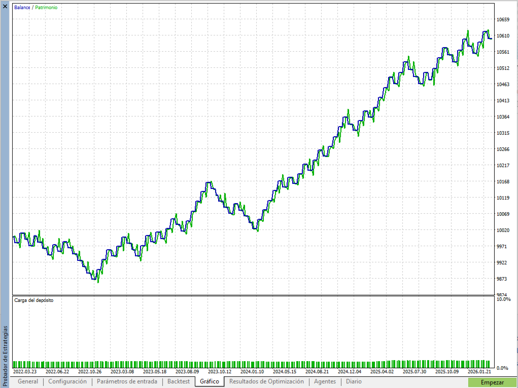Click the 10315 axis value

point(503,133)
